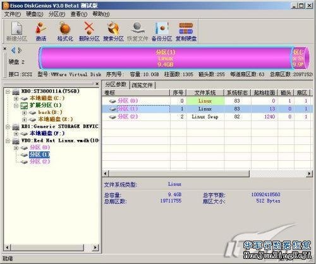Collapse the VD0:Red Hat Linux.vmdk node
This screenshot has height=264, width=316.
[8, 141]
